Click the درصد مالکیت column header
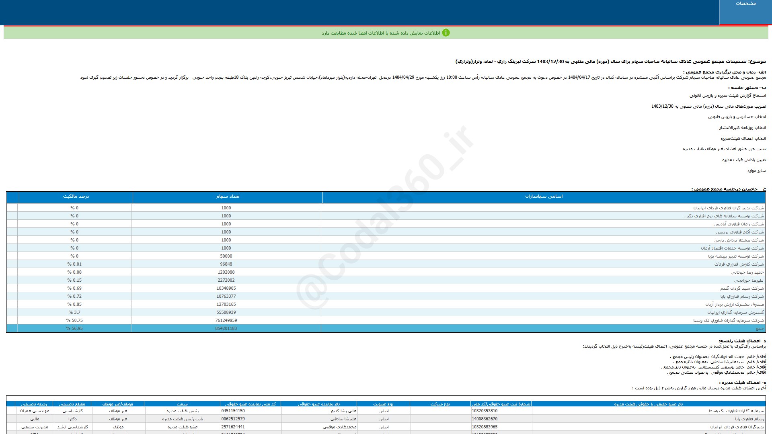This screenshot has width=772, height=434. click(76, 197)
